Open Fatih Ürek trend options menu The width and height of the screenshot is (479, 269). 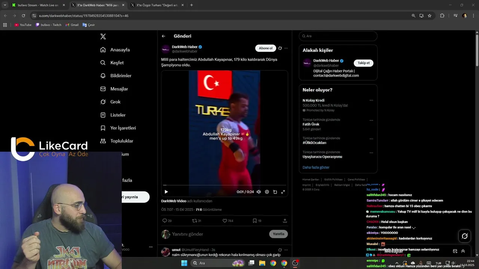pos(371,120)
